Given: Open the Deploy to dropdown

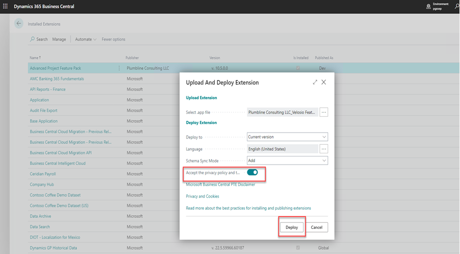Looking at the screenshot, I should [287, 137].
